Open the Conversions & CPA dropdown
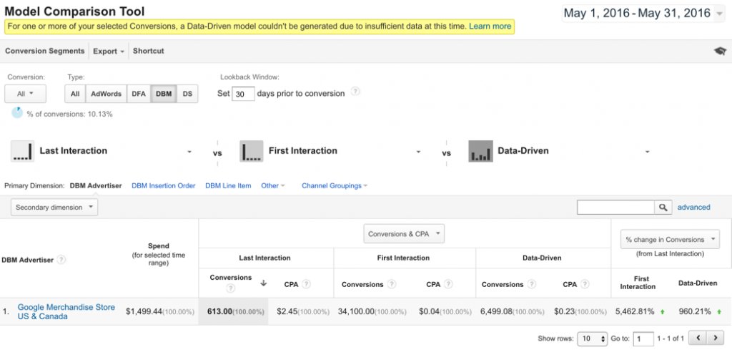732x355 pixels. click(x=404, y=234)
